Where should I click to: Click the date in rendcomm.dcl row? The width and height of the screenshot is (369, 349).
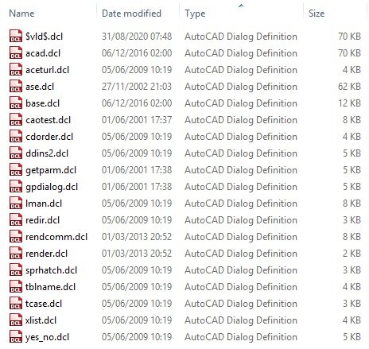(137, 237)
